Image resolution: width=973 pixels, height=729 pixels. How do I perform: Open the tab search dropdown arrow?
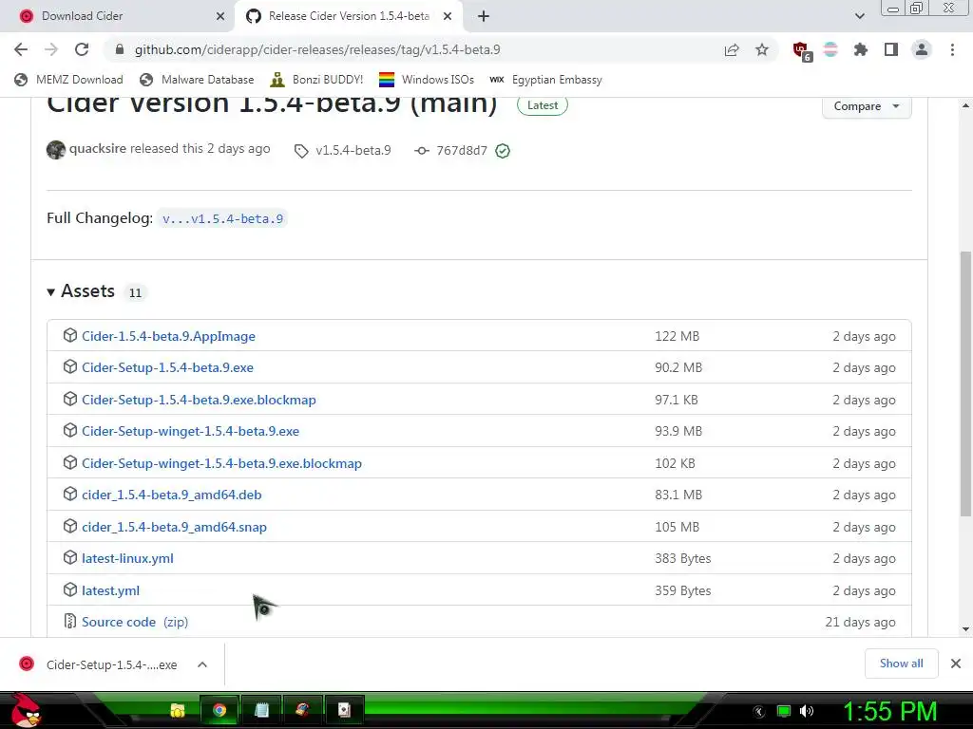pyautogui.click(x=859, y=16)
